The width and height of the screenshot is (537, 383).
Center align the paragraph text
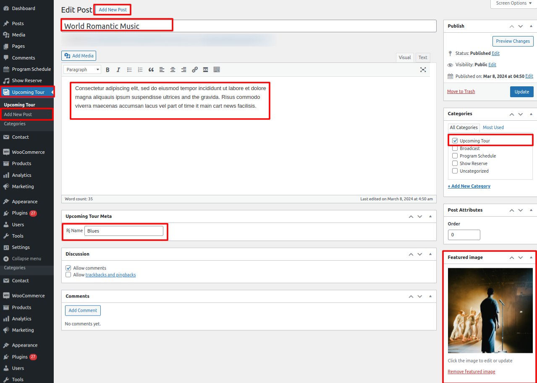(x=173, y=70)
